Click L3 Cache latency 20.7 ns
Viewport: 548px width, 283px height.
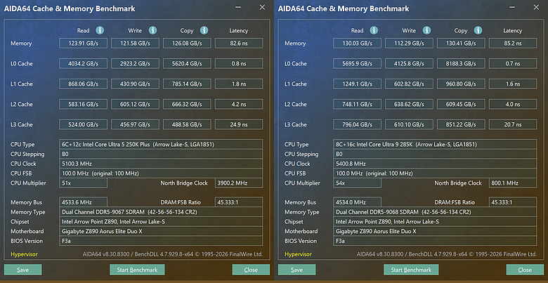(x=513, y=124)
